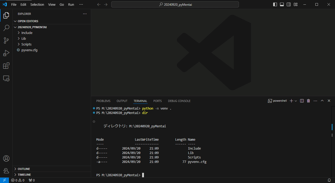Show more menu bar items ellipsis
Screen dimensions: 335x183
click(x=81, y=4)
